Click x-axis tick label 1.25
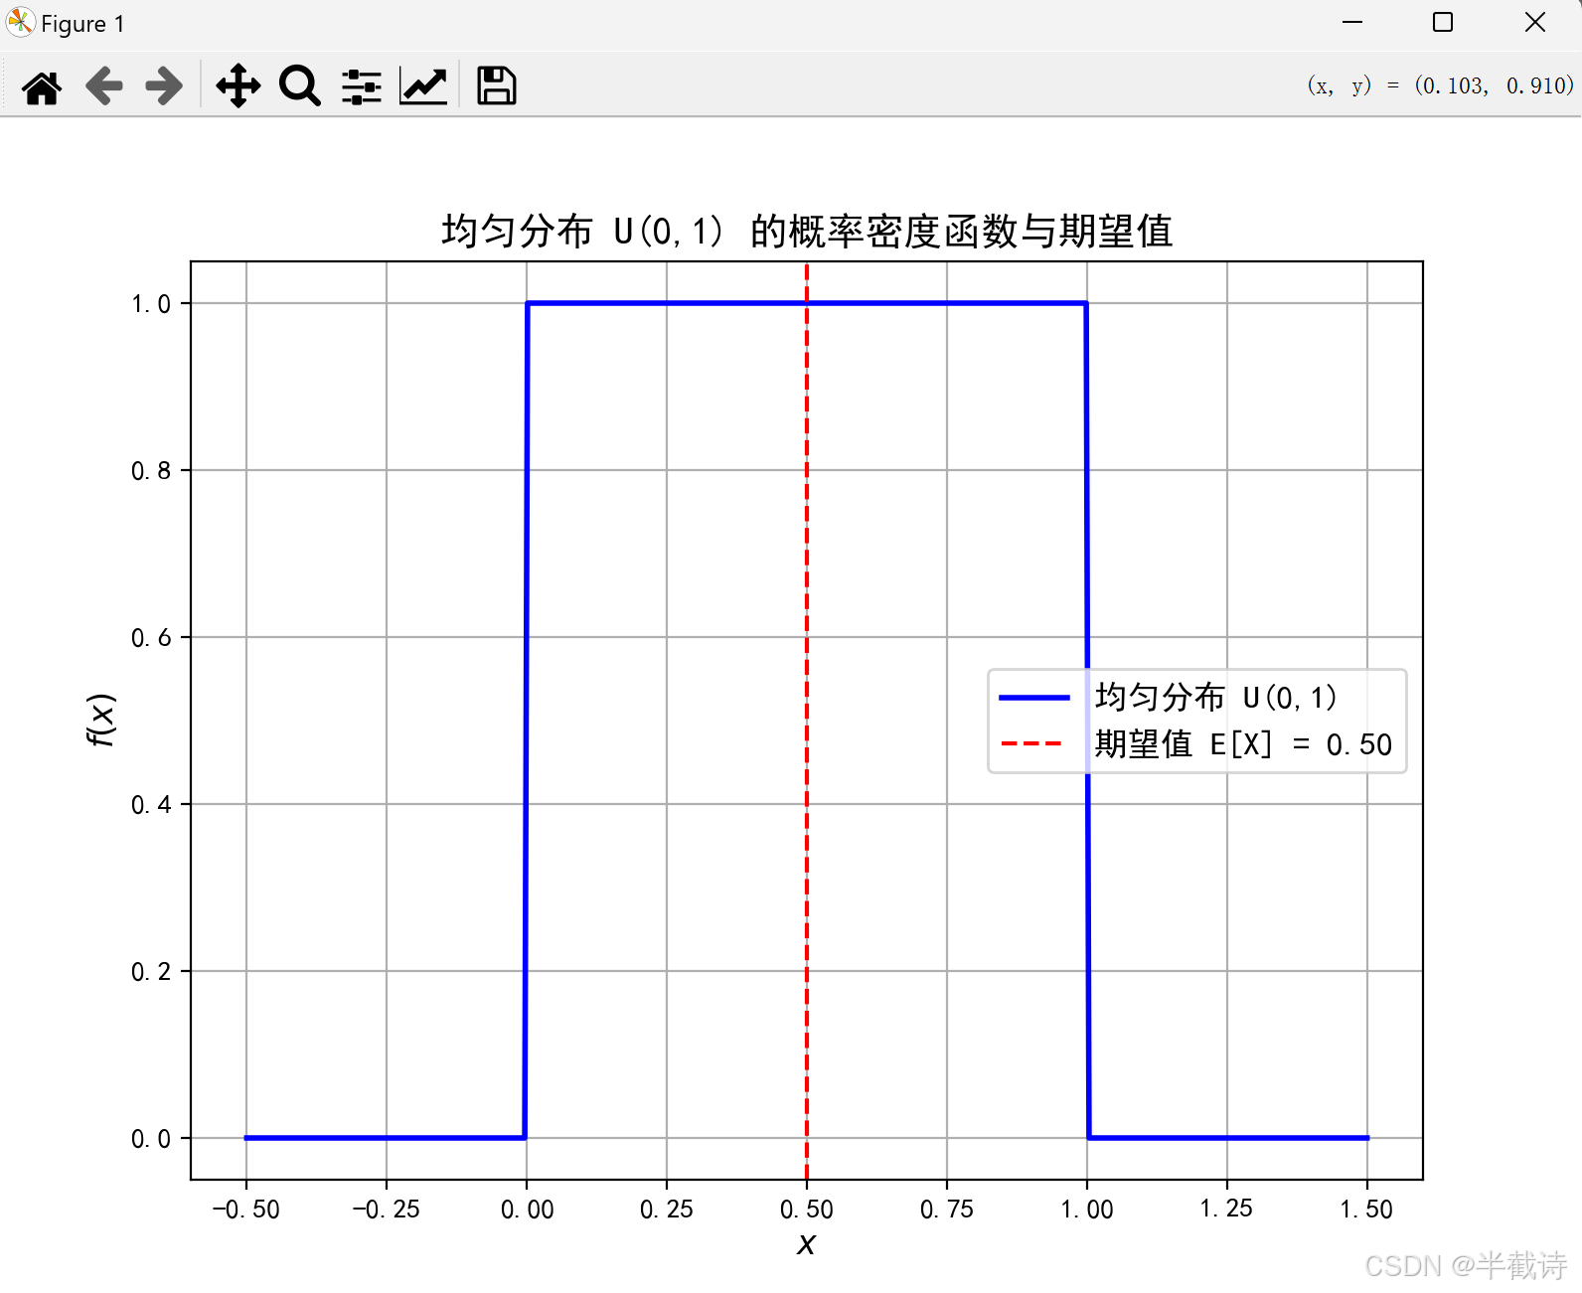This screenshot has height=1293, width=1582. [x=1226, y=1210]
